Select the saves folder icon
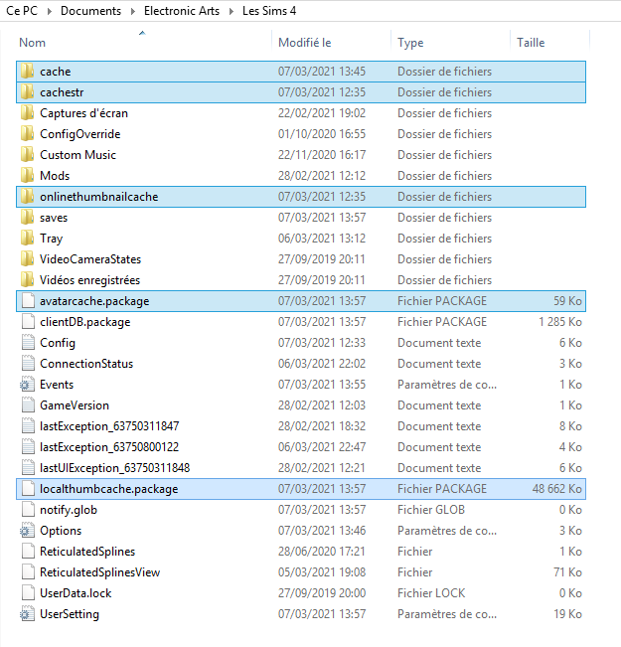The image size is (621, 647). point(28,218)
